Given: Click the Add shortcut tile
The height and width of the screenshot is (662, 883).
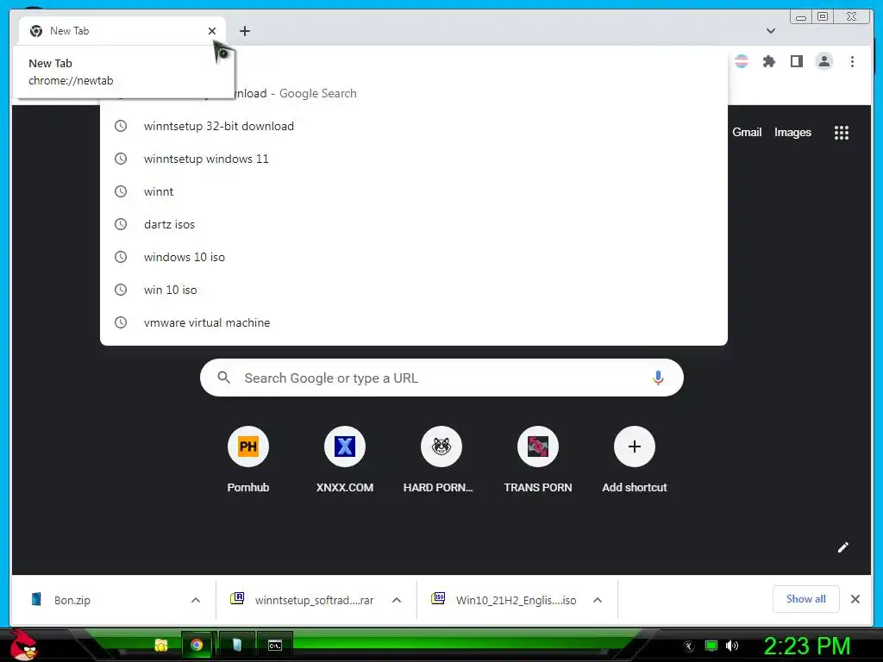Looking at the screenshot, I should click(634, 460).
